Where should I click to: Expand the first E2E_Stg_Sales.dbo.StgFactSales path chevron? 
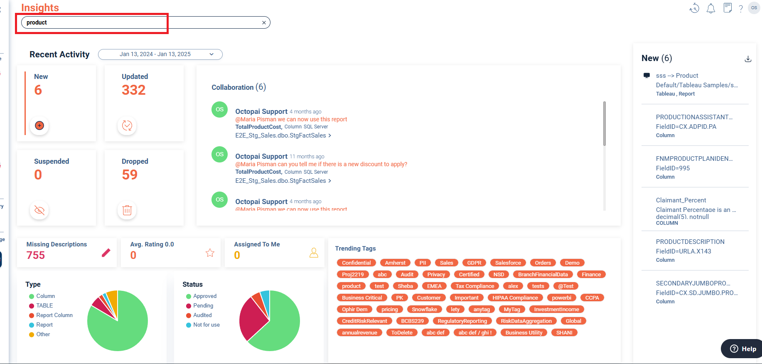pyautogui.click(x=330, y=135)
